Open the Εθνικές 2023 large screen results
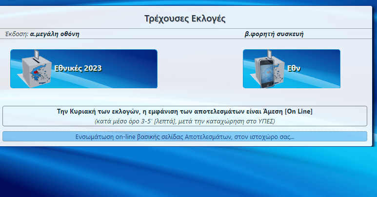 click(x=78, y=68)
